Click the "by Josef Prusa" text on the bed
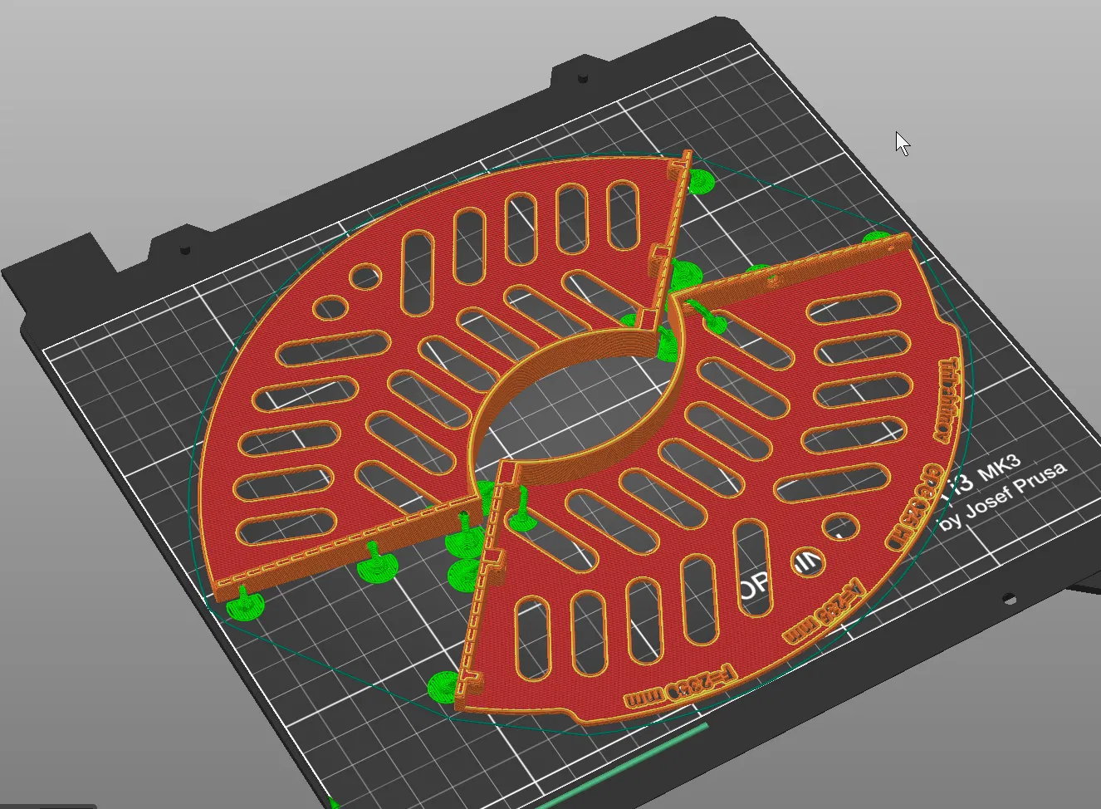The height and width of the screenshot is (809, 1101). click(x=1003, y=495)
